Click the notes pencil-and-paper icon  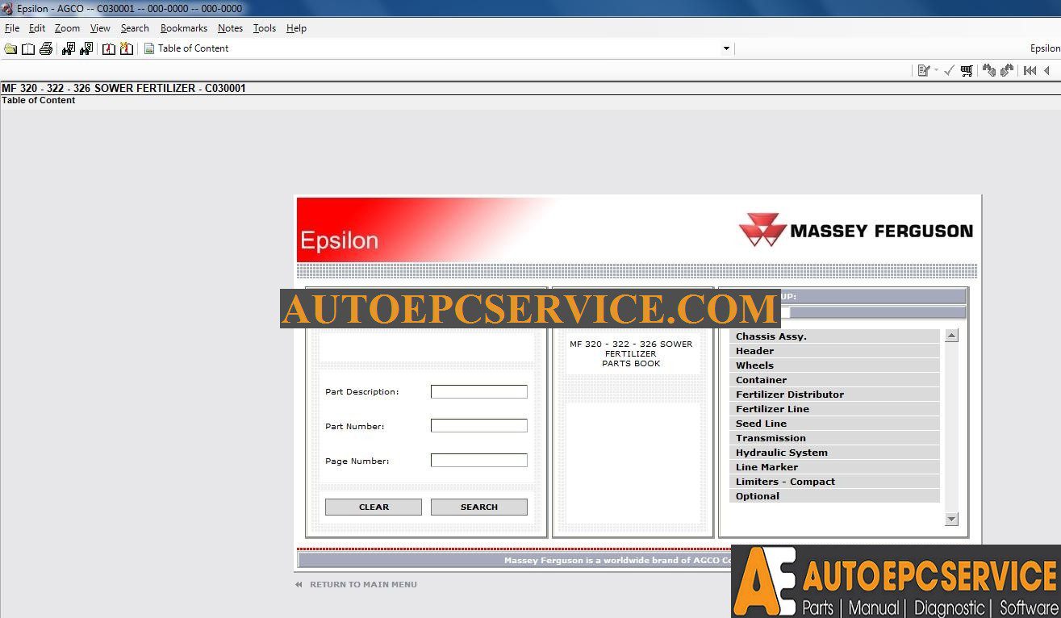pyautogui.click(x=924, y=70)
